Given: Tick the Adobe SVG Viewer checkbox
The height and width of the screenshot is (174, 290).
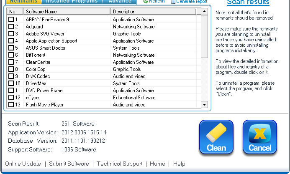Looking at the screenshot, I should 11,33.
